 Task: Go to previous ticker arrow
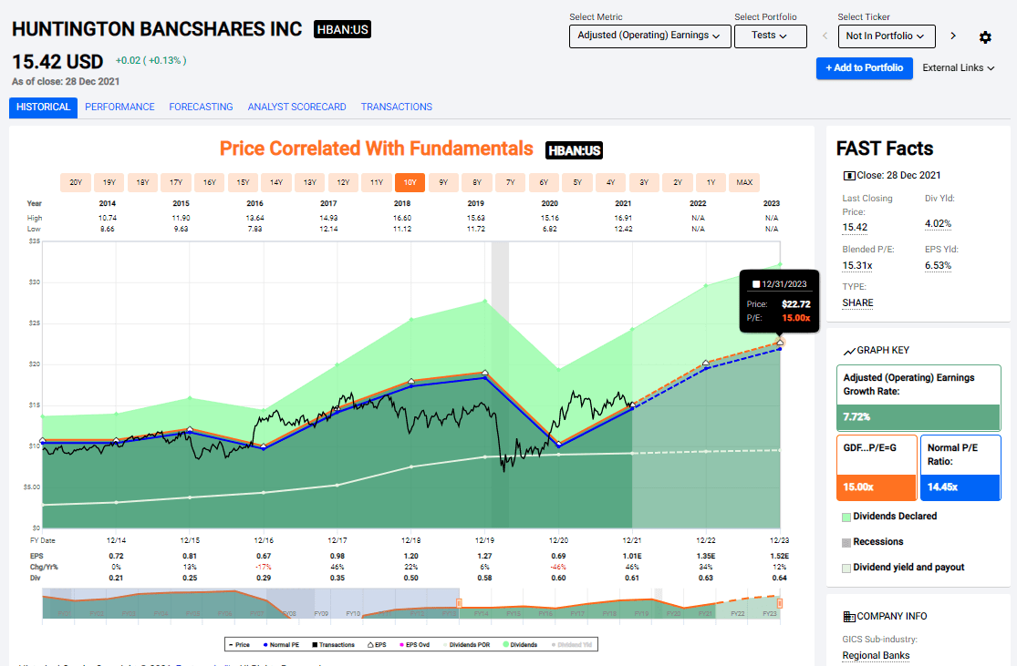(825, 36)
